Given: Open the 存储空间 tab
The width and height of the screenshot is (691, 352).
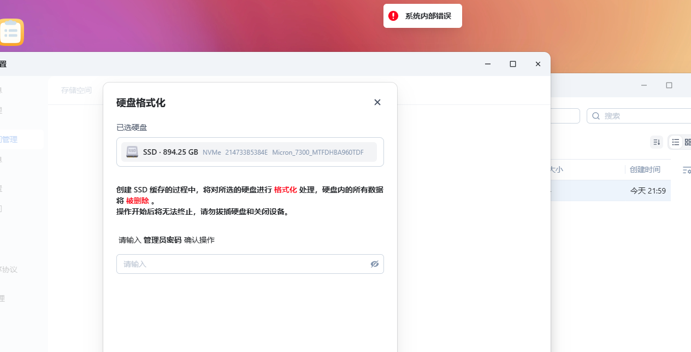Looking at the screenshot, I should click(76, 90).
